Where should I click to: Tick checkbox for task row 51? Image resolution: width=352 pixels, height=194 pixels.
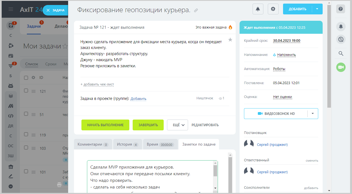pyautogui.click(x=26, y=114)
